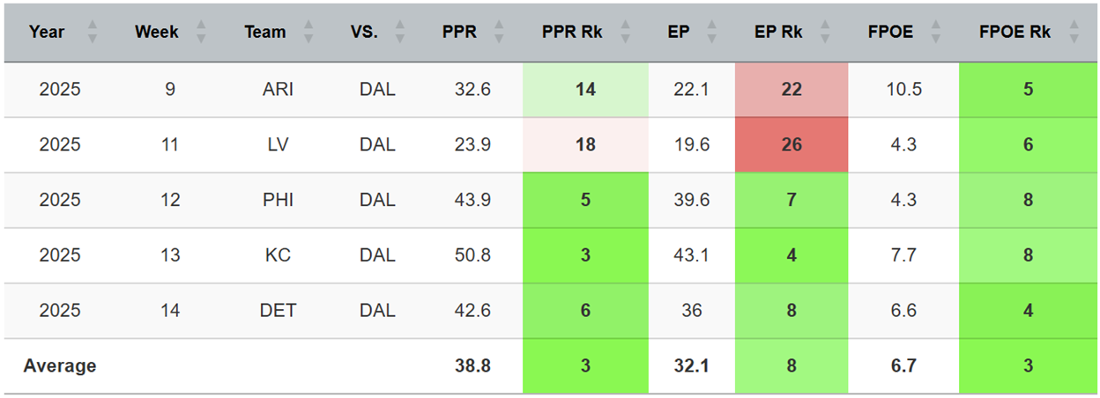Click the KC team cell

(279, 255)
